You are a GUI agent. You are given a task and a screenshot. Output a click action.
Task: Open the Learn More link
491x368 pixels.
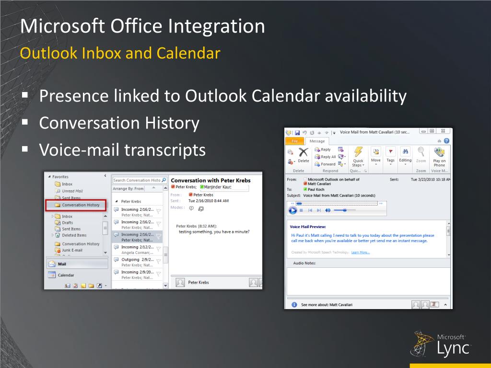pos(361,253)
